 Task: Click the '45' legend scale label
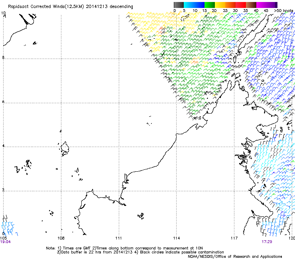click(266, 10)
